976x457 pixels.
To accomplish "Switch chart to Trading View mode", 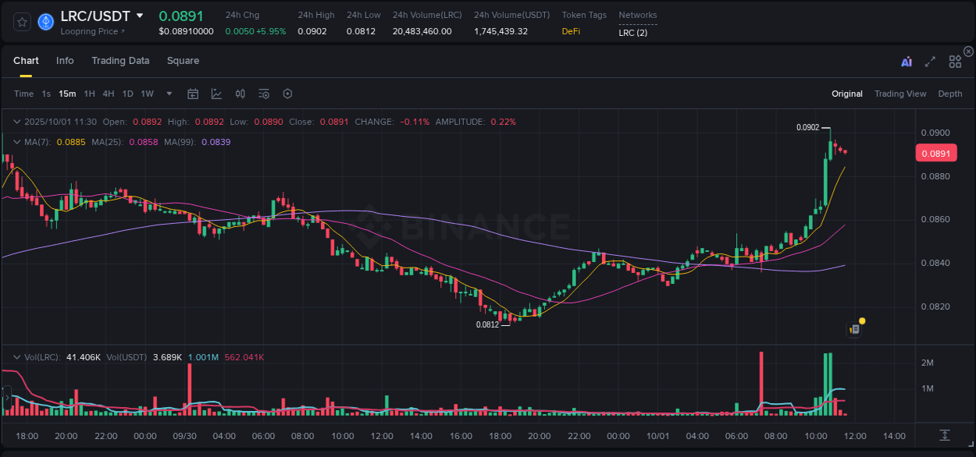I will pyautogui.click(x=900, y=93).
